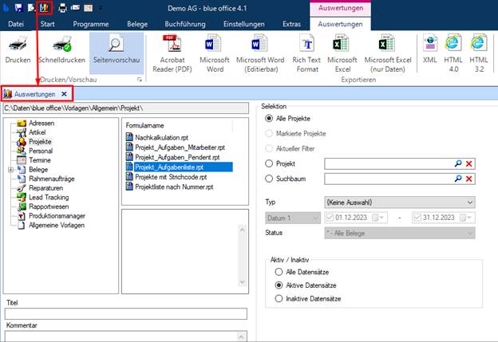498x342 pixels.
Task: Export to Acrobat Reader (PDF)
Action: point(172,53)
